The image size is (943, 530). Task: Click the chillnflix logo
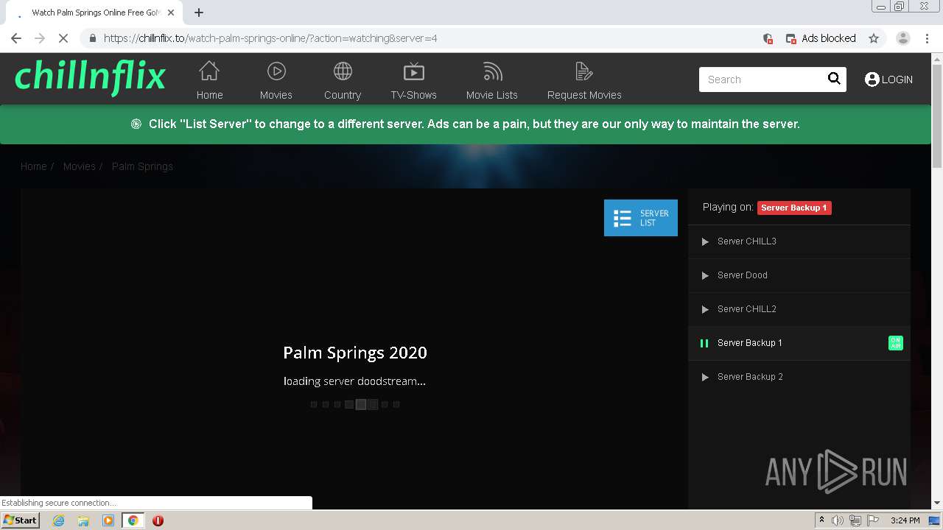(x=90, y=77)
